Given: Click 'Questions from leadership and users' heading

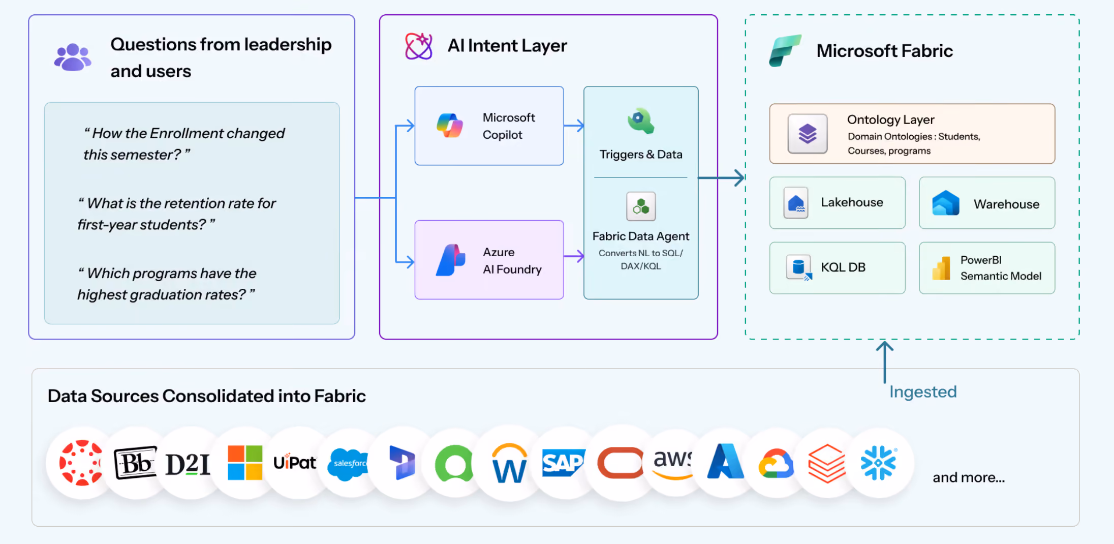Looking at the screenshot, I should click(221, 57).
